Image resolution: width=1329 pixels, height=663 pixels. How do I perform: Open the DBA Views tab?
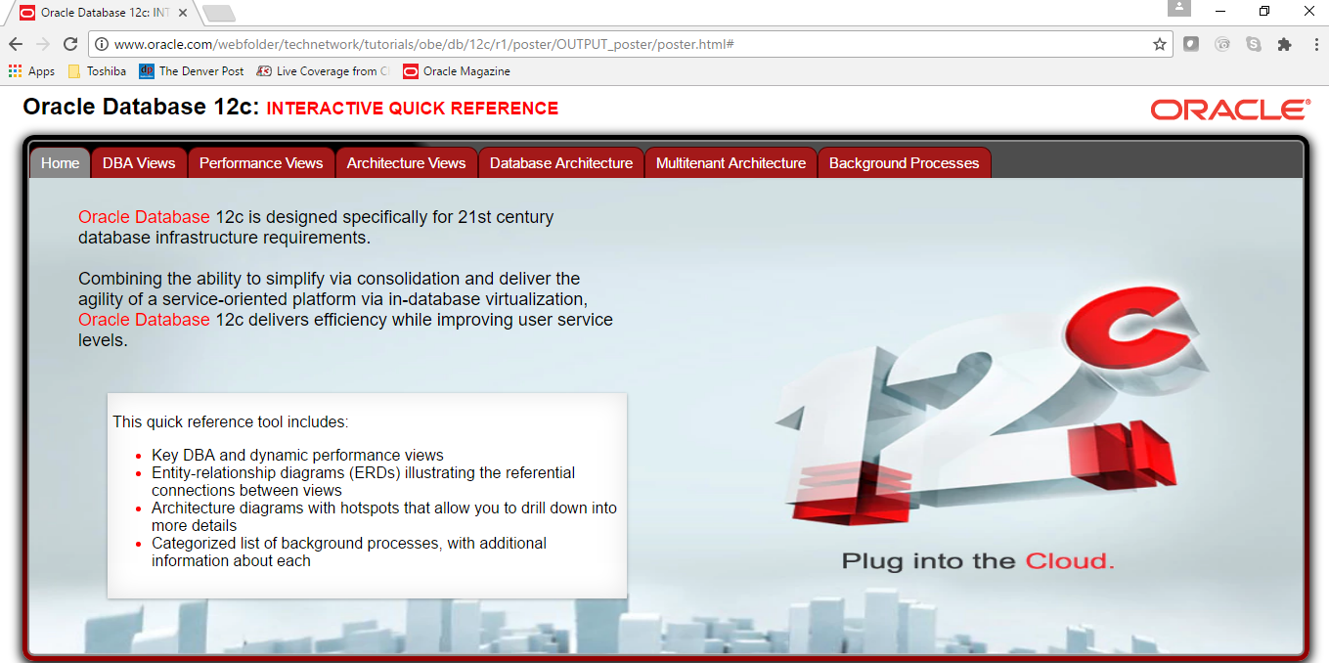(139, 163)
